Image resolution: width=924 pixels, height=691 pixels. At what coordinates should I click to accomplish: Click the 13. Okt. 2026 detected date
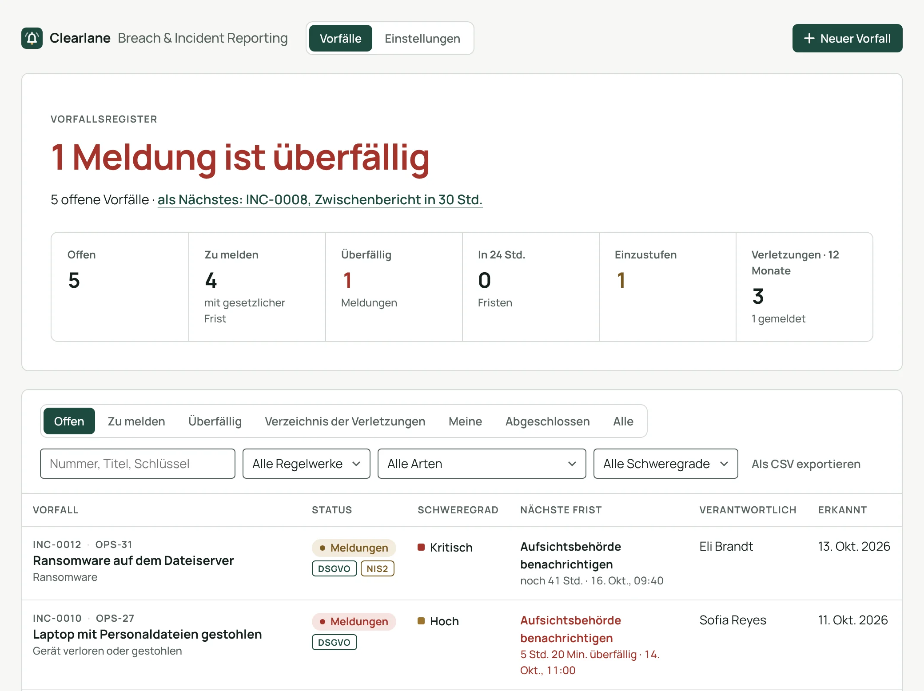(854, 546)
